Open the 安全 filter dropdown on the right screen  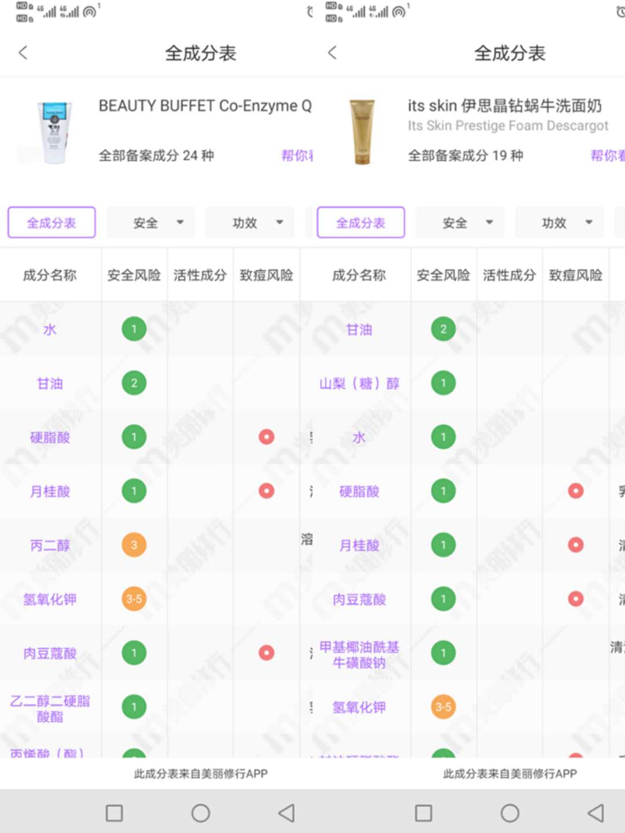459,222
